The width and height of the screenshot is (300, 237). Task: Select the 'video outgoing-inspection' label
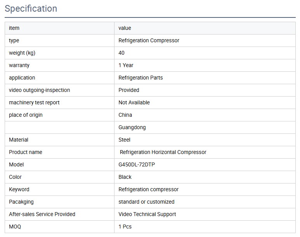pyautogui.click(x=40, y=90)
